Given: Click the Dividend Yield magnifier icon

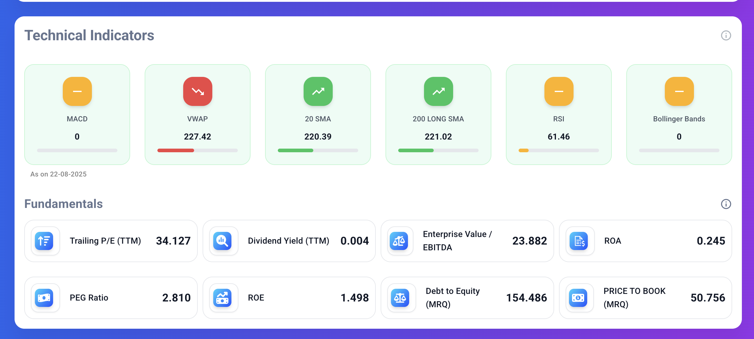Looking at the screenshot, I should tap(223, 241).
